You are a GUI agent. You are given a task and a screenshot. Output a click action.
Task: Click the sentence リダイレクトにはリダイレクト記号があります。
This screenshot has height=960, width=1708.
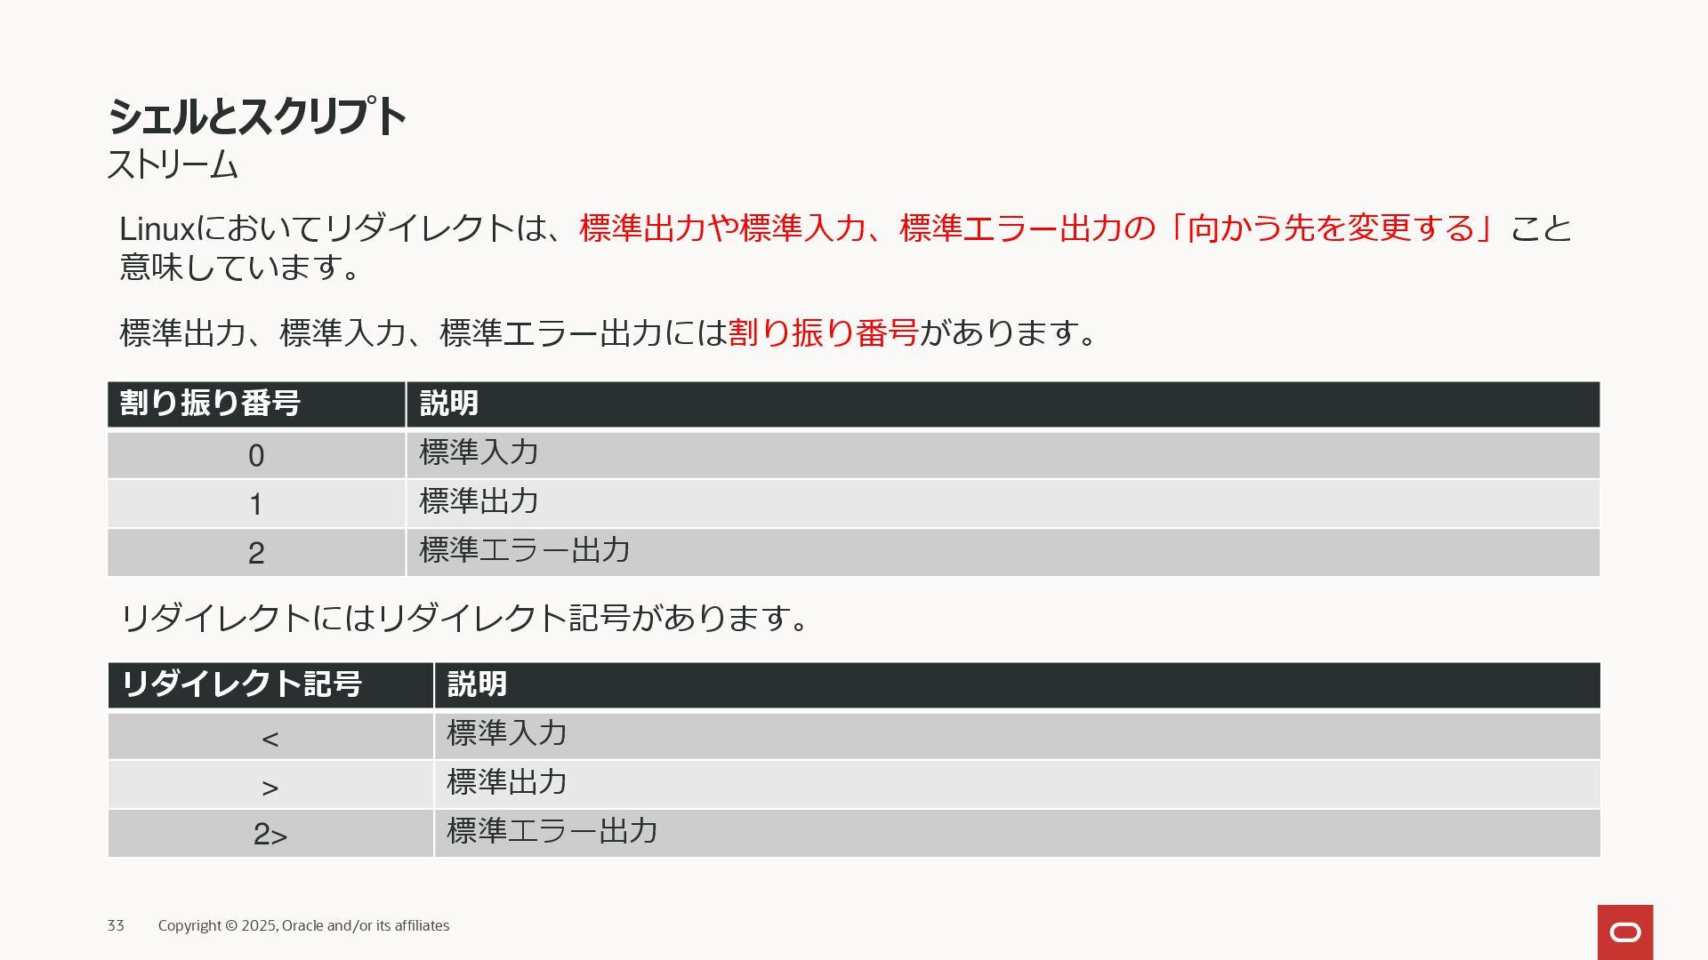tap(465, 618)
